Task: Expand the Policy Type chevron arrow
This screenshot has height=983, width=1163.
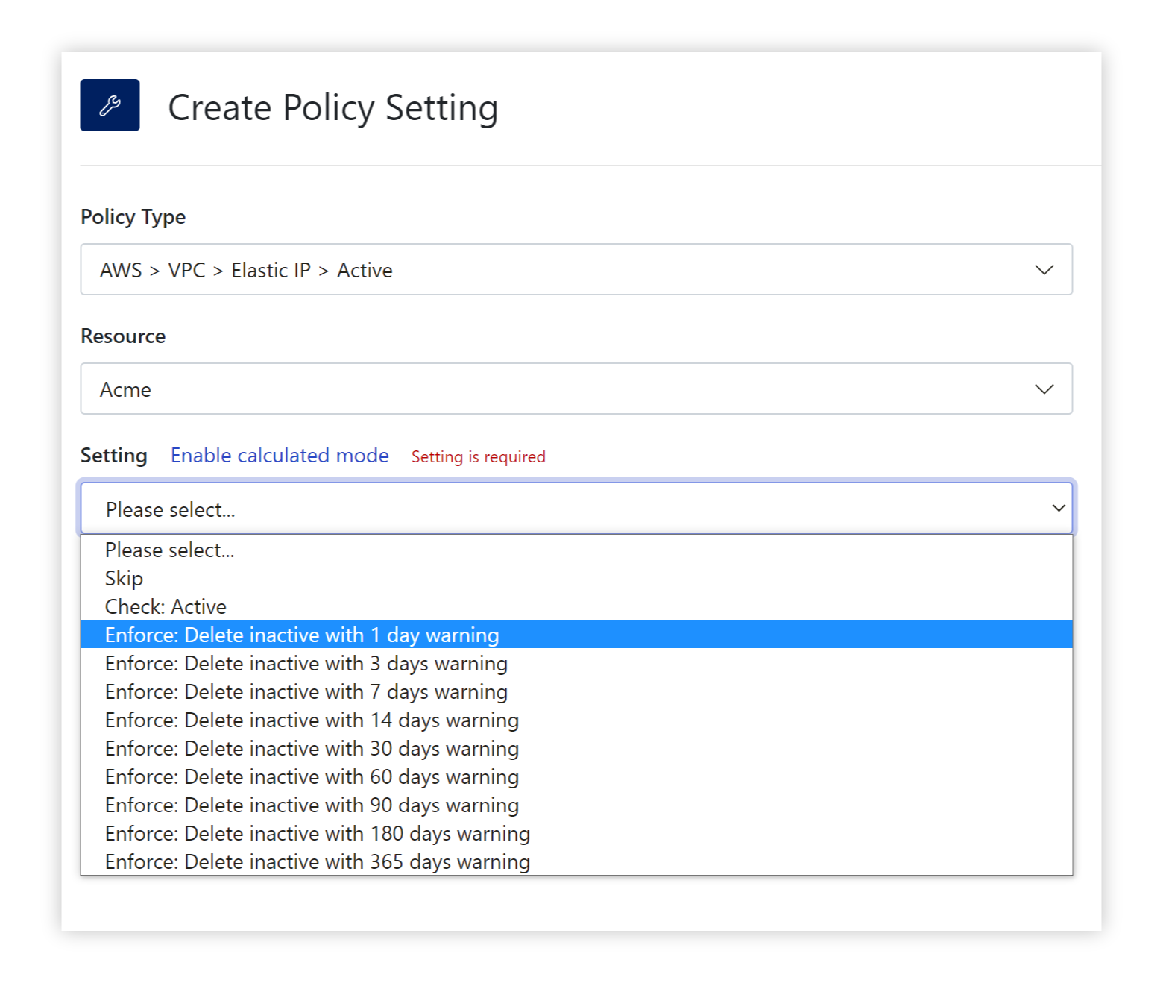Action: coord(1044,269)
